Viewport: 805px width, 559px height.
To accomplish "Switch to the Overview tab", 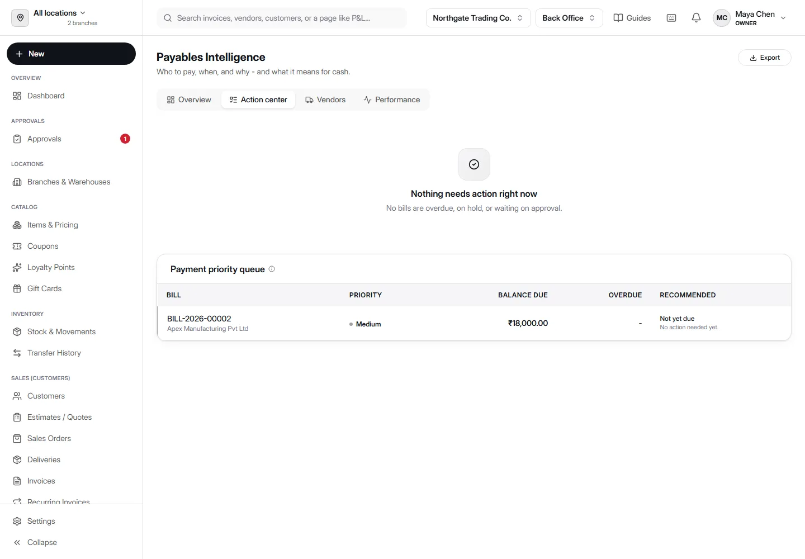I will pos(189,100).
